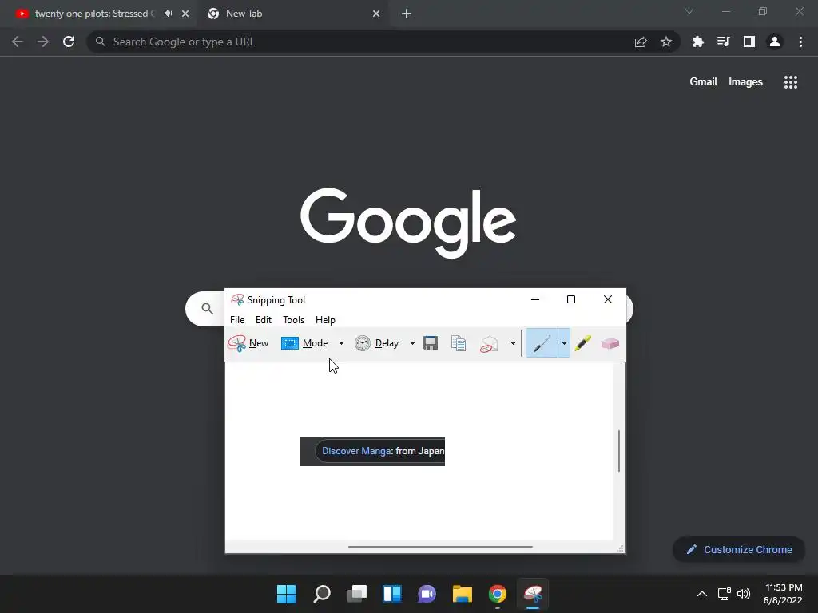Click the Google search box magnifier
Viewport: 818px width, 613px height.
pos(207,309)
